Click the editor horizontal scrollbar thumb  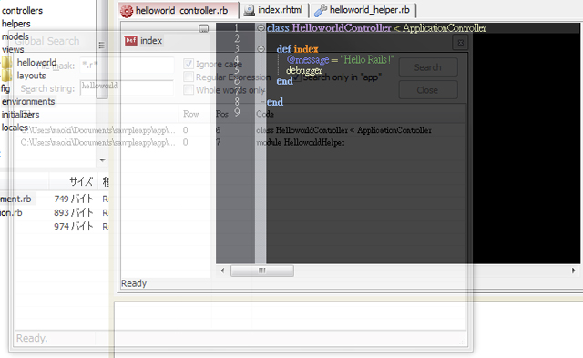[x=262, y=271]
